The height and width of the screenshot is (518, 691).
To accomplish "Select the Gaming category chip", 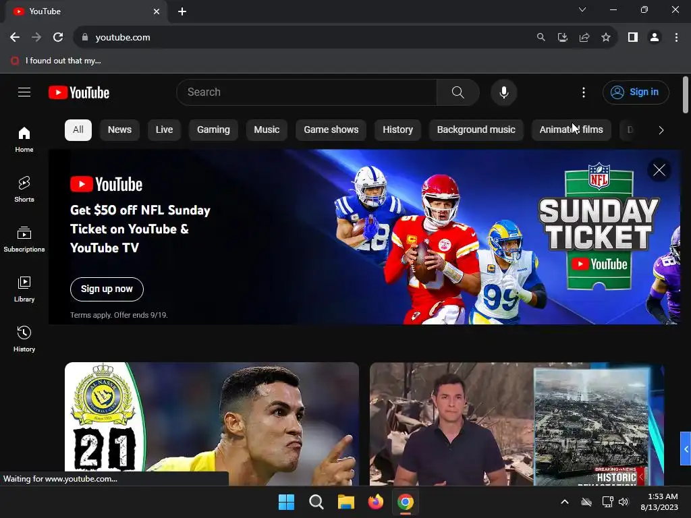I will (x=213, y=130).
